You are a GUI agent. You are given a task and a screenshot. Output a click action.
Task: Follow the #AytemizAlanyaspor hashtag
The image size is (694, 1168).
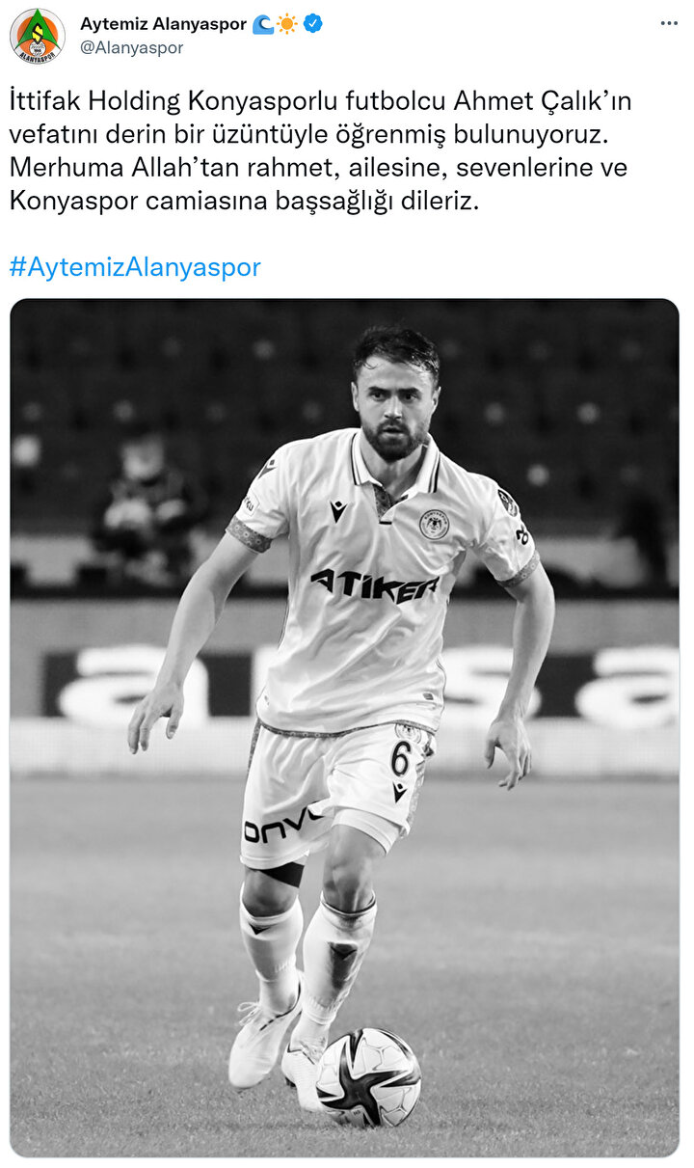pos(135,267)
